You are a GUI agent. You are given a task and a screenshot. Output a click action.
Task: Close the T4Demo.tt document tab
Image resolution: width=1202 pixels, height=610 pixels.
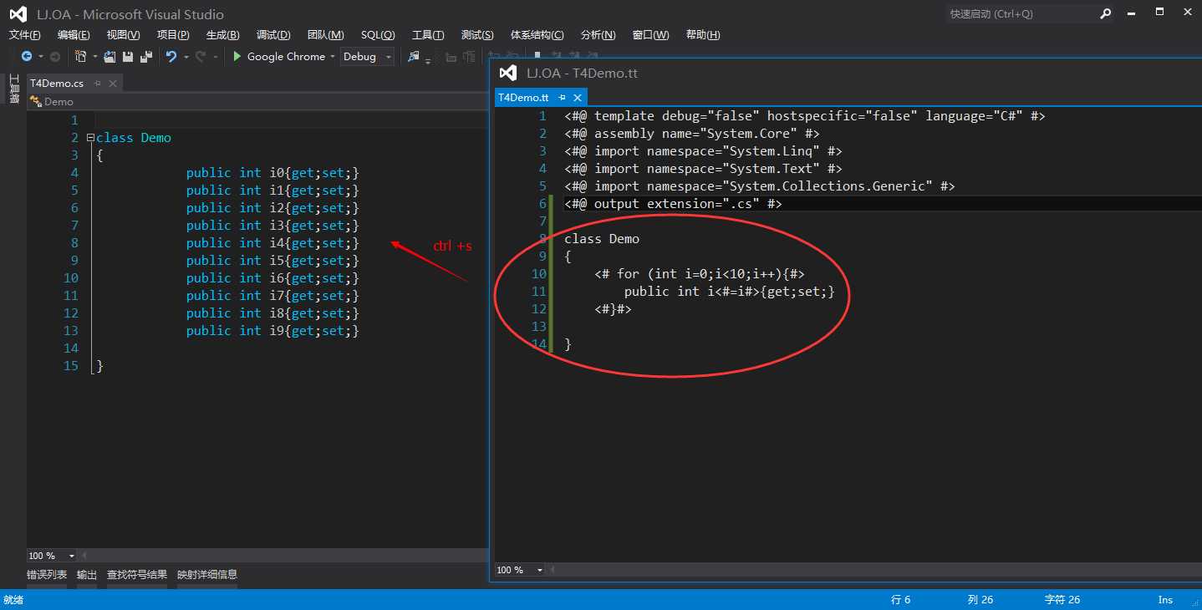[x=578, y=97]
